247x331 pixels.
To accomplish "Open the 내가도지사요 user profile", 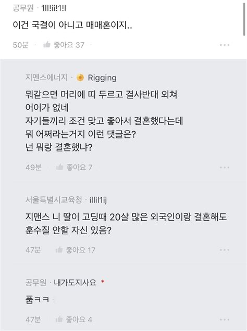I will [x=75, y=282].
